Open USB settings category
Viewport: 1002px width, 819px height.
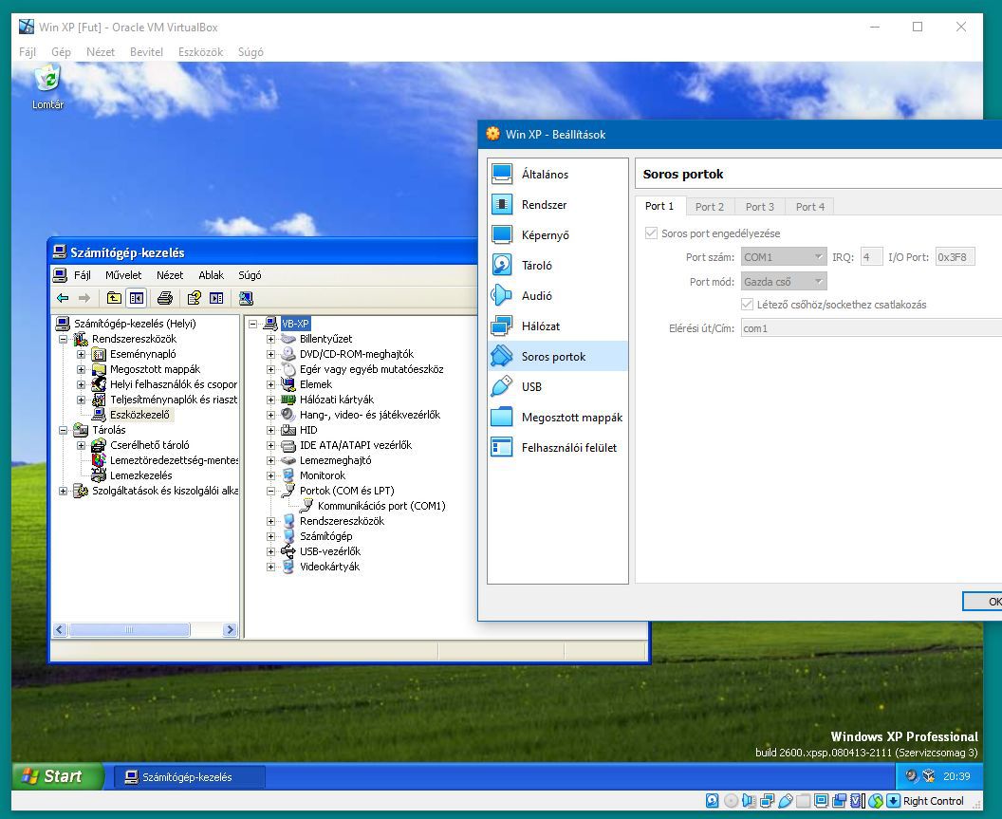[x=557, y=387]
